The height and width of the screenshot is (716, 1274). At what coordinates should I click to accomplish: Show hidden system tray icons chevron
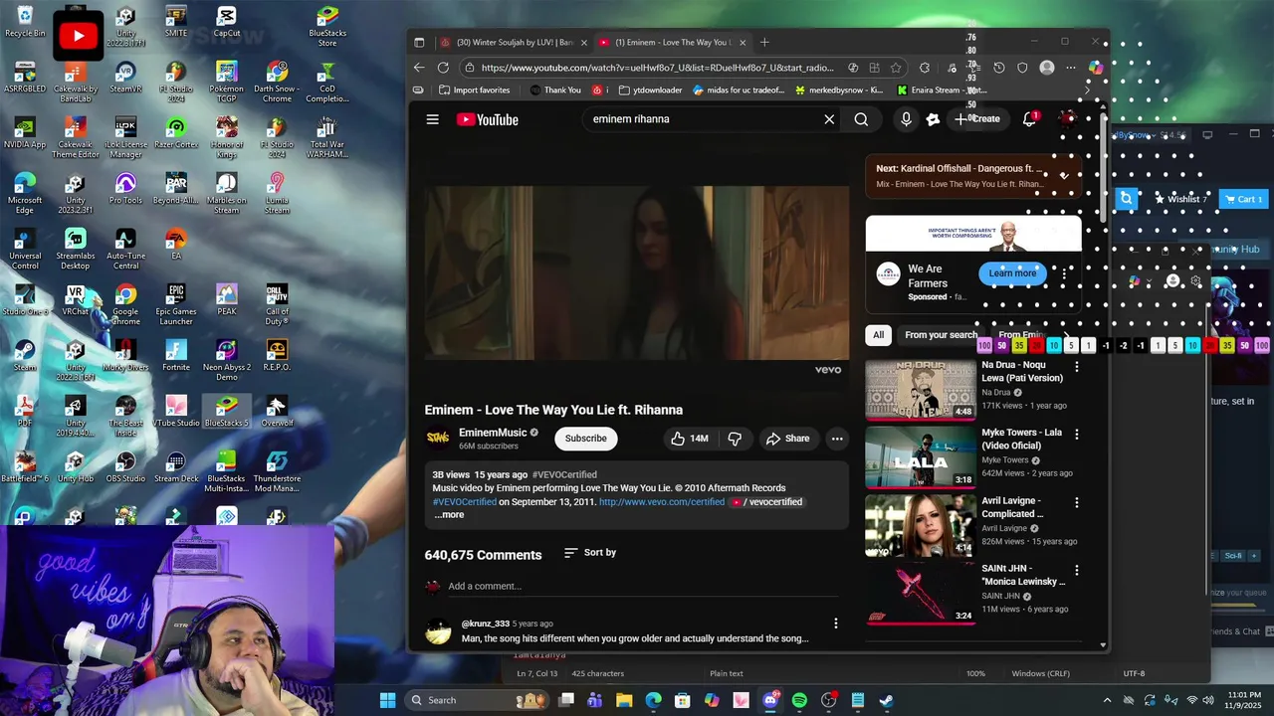1107,700
